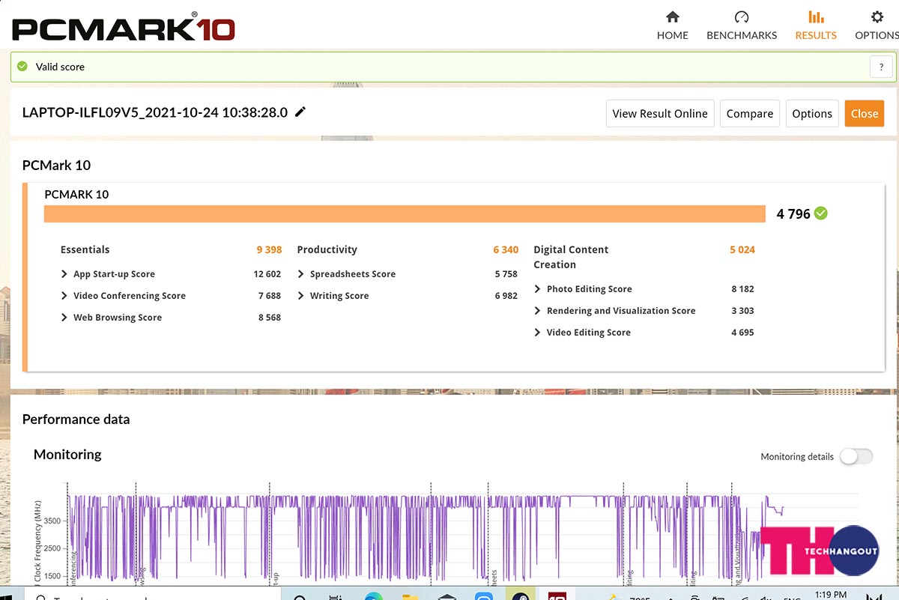Click the Web Browsing value 8 568

click(x=270, y=318)
